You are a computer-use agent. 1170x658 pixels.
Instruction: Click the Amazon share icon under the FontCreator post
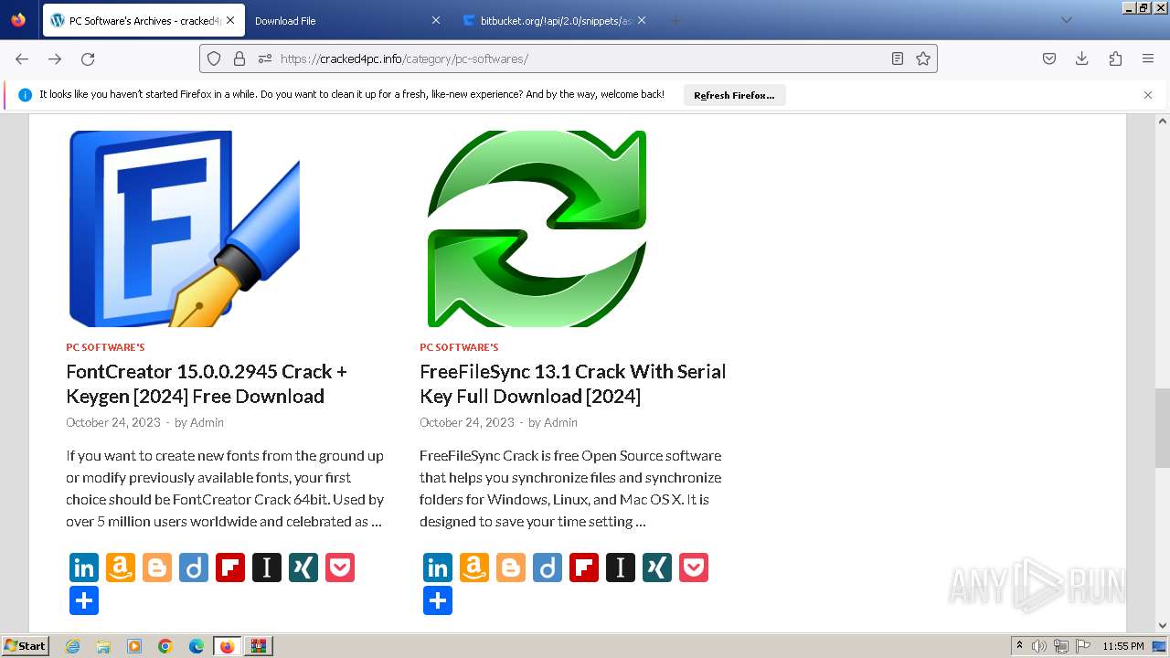[121, 568]
